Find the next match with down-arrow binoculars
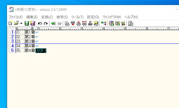The height and width of the screenshot is (108, 179). pos(73,23)
